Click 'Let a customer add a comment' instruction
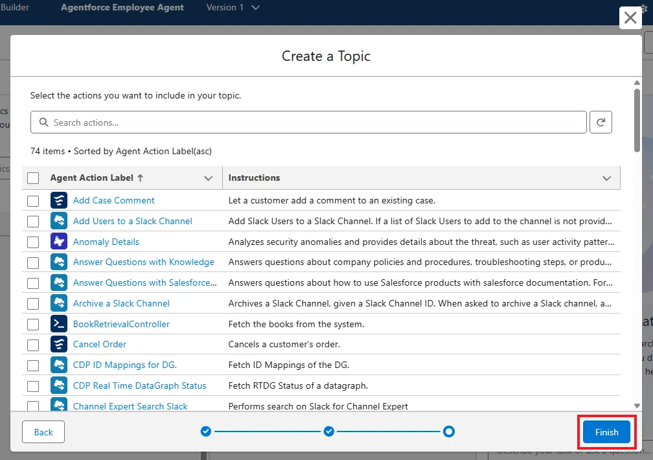Screen dimensions: 653x460 coord(332,200)
